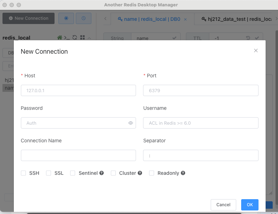The image size is (278, 214).
Task: Enable the Cluster checkbox
Action: [x=113, y=173]
